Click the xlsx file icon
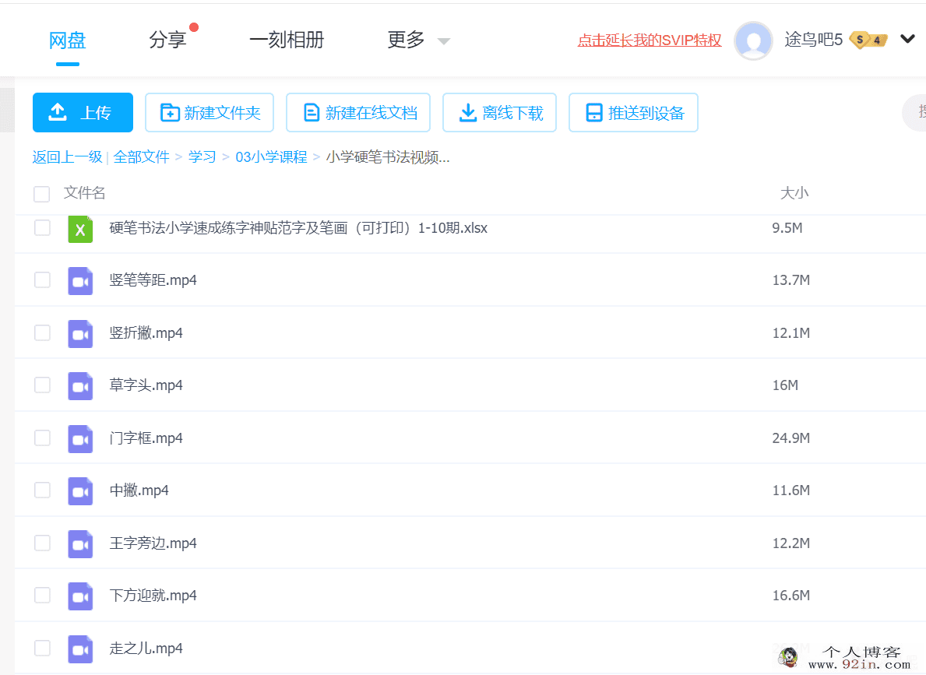 click(80, 229)
